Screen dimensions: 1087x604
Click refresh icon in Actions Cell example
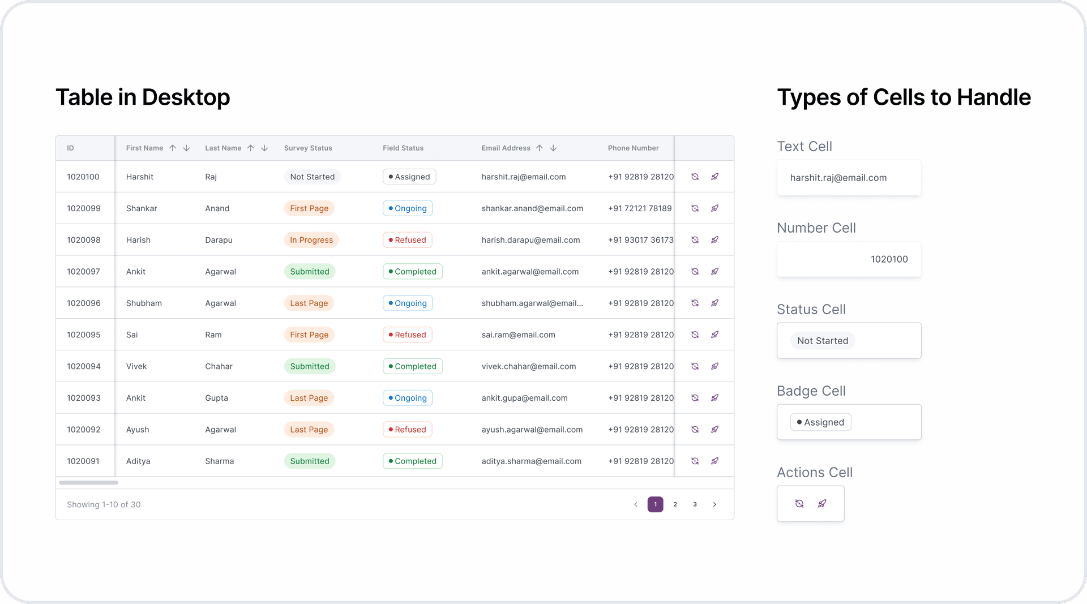[799, 504]
